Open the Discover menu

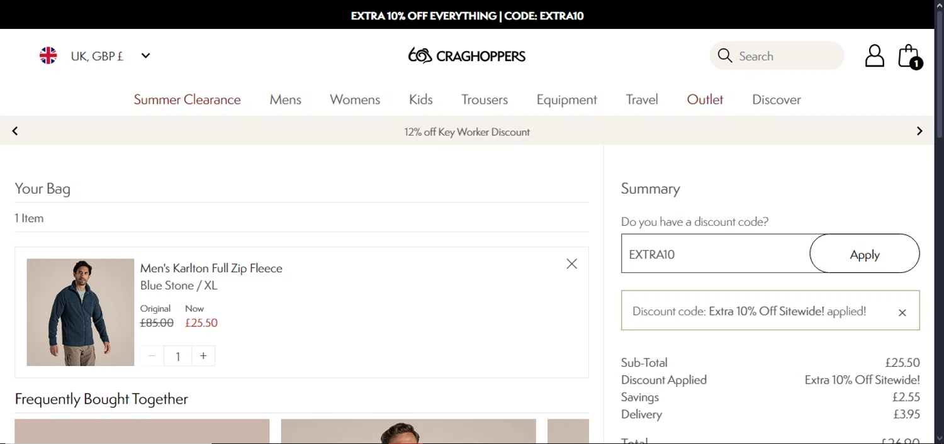pyautogui.click(x=777, y=99)
